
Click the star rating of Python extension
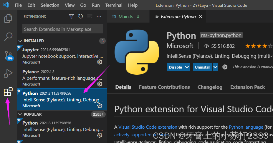click(259, 46)
